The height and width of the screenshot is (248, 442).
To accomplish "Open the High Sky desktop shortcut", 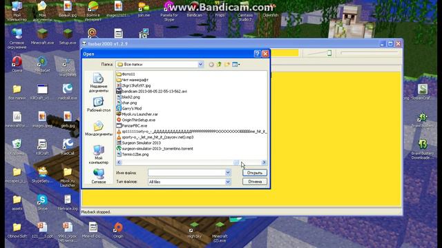I will click(195, 230).
